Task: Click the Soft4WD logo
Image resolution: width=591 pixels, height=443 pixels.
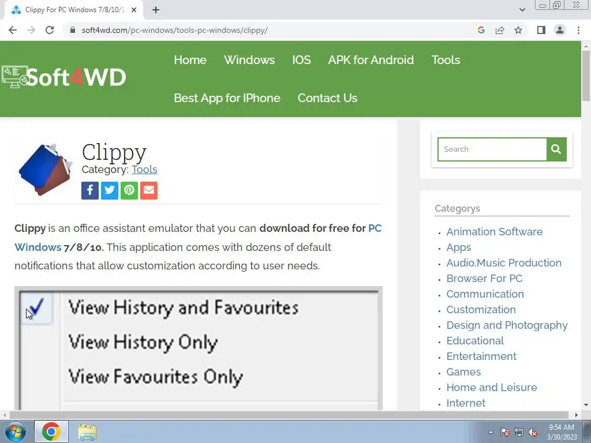Action: [x=63, y=77]
